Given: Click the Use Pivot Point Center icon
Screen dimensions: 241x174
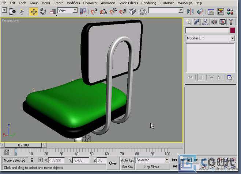Looking at the screenshot, I should pos(83,12).
